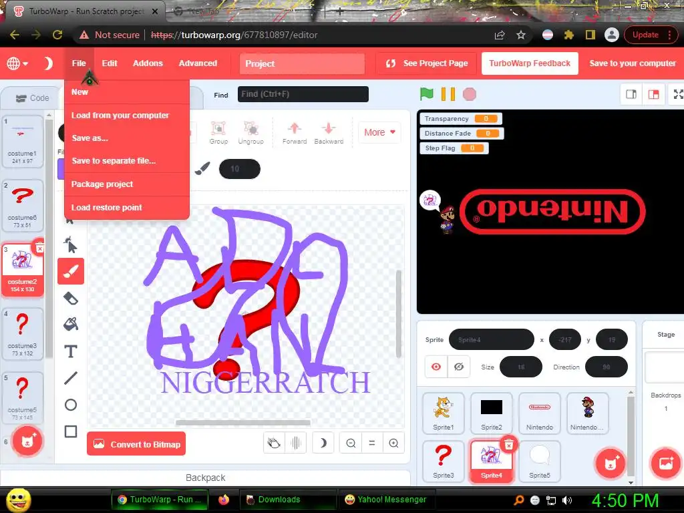Screen dimensions: 684x513
Task: Choose Load from your computer
Action: click(127, 115)
